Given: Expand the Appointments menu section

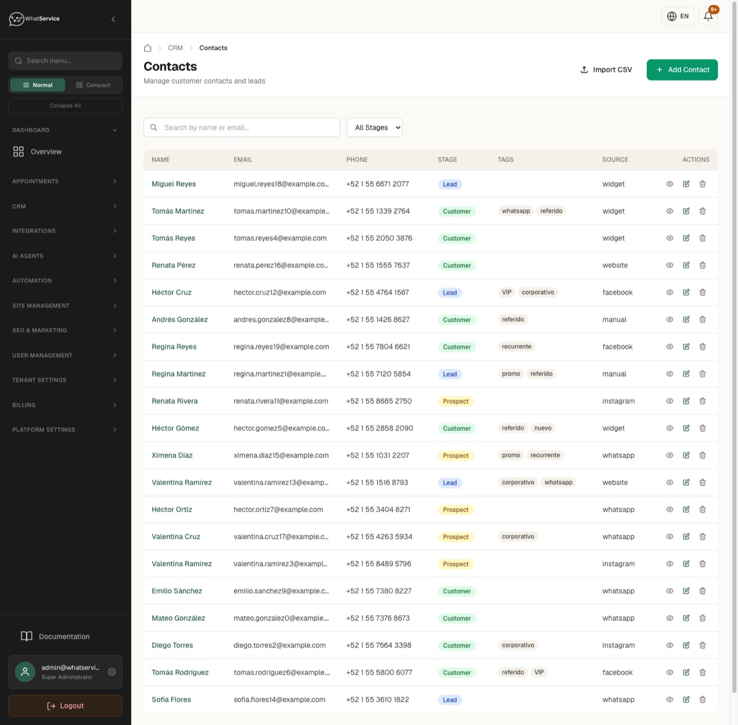Looking at the screenshot, I should (x=65, y=182).
